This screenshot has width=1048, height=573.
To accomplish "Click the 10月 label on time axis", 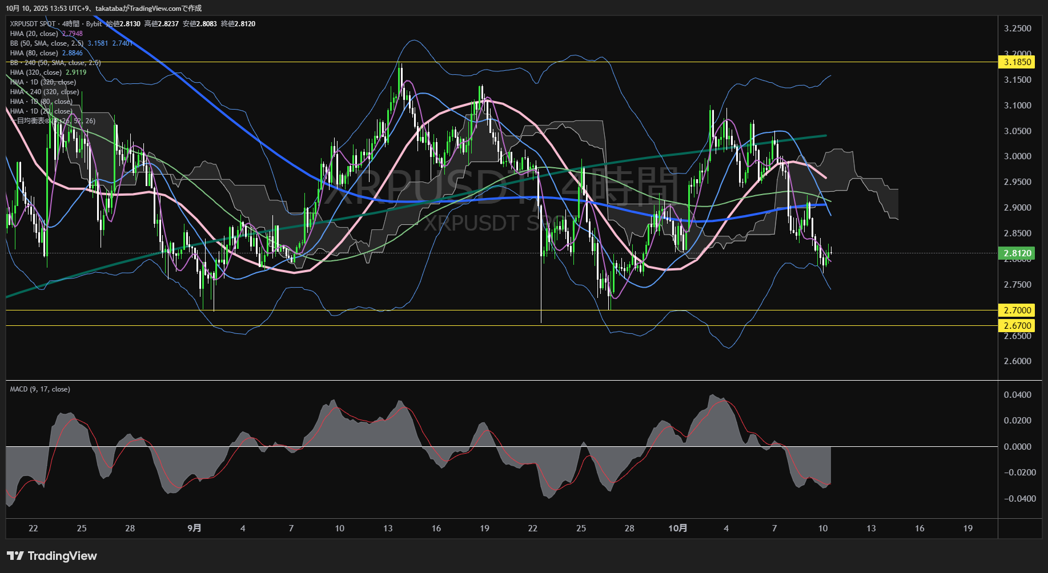I will point(677,528).
